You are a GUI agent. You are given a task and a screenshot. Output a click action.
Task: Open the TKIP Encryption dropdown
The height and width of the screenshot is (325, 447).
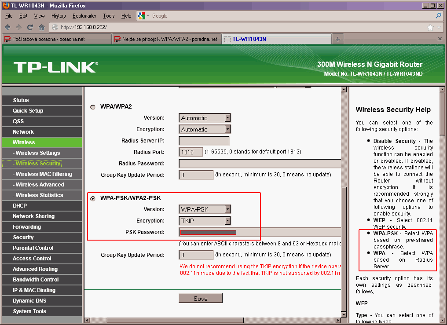click(205, 221)
